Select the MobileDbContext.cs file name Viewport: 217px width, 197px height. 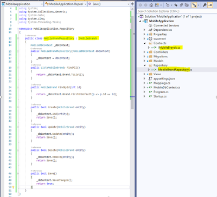click(x=167, y=88)
